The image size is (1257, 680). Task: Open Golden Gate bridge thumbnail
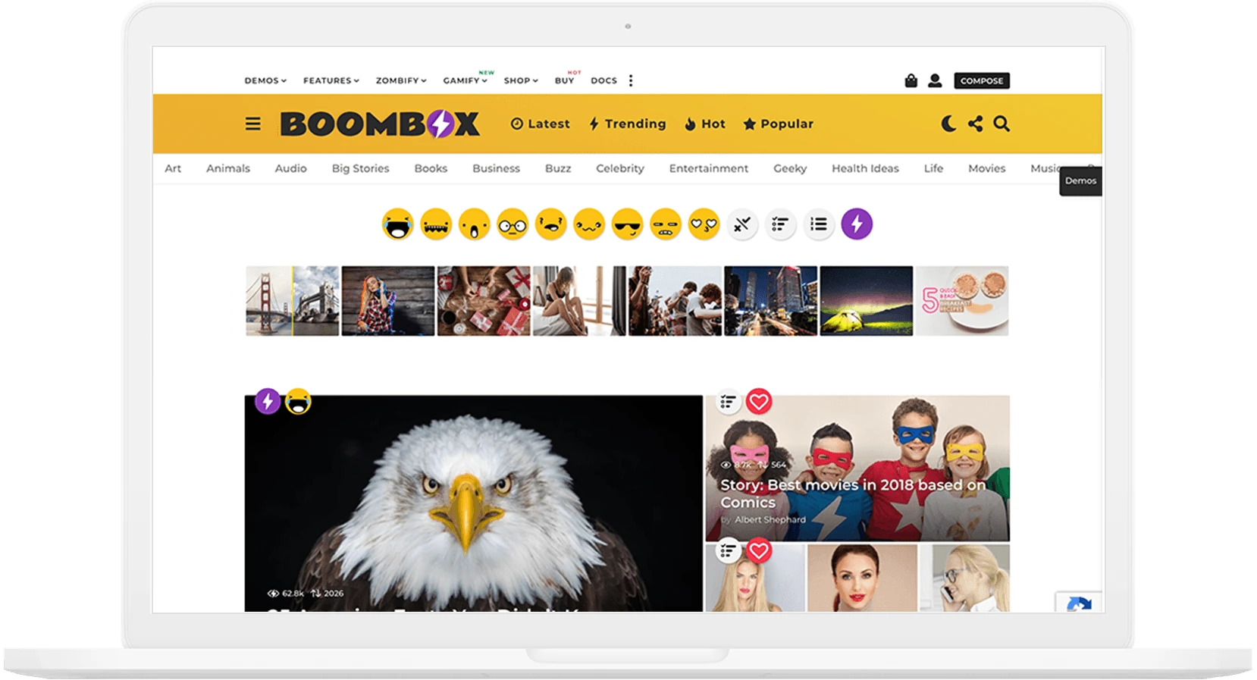tap(293, 301)
